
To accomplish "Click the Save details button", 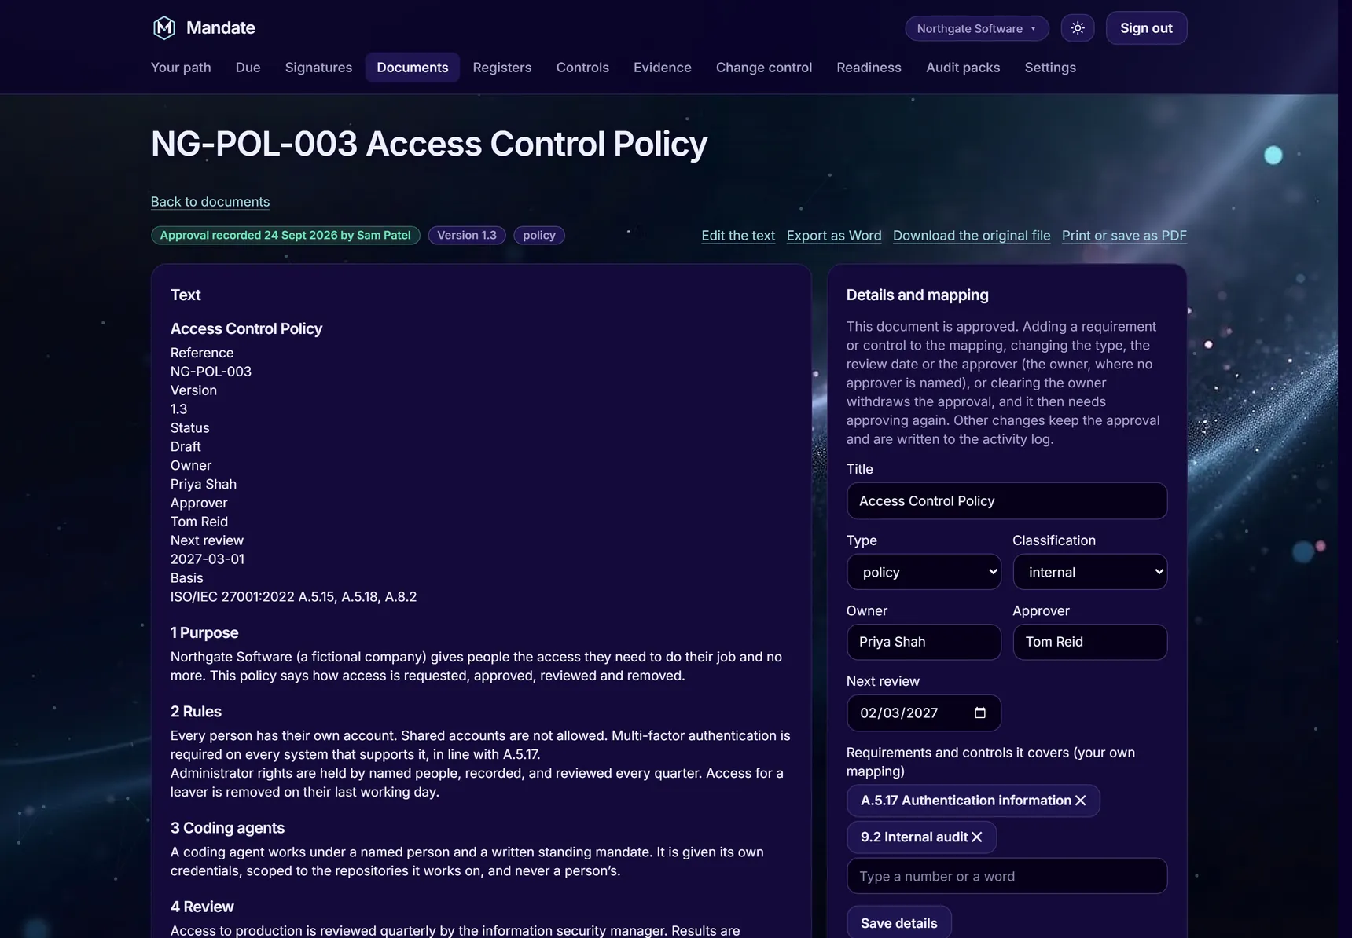I will (898, 922).
